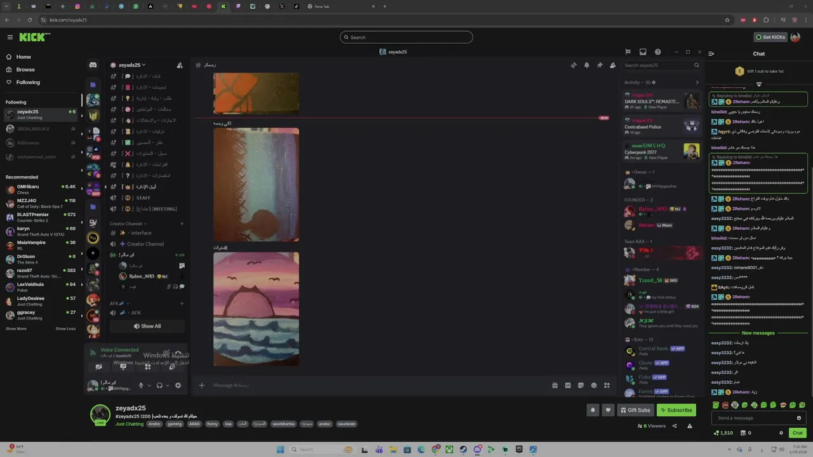Collapse the Creator Channel category
The image size is (813, 457).
[x=128, y=223]
